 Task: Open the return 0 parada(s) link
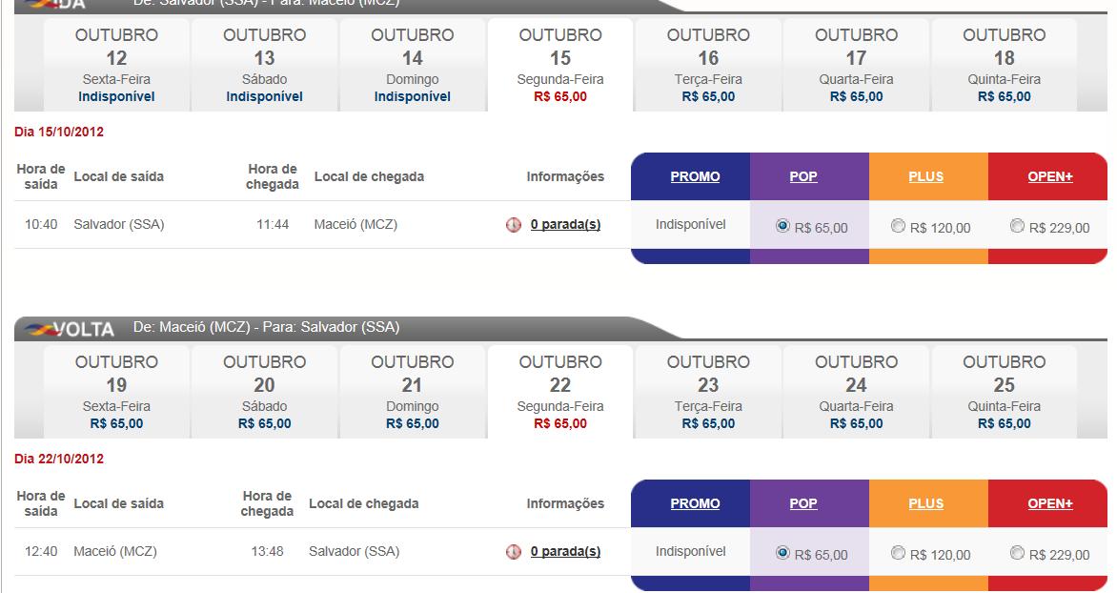[x=565, y=551]
